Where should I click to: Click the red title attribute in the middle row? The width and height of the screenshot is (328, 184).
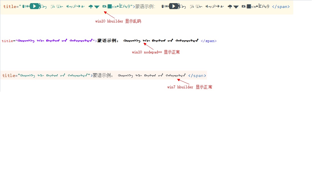tap(7, 41)
